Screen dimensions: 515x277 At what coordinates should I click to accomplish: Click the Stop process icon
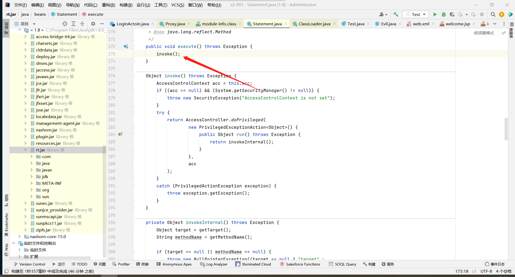pyautogui.click(x=482, y=14)
